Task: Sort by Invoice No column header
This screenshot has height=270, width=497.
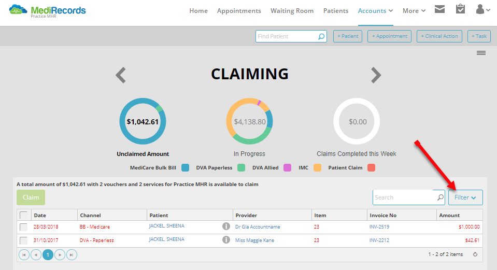Action: (x=383, y=215)
